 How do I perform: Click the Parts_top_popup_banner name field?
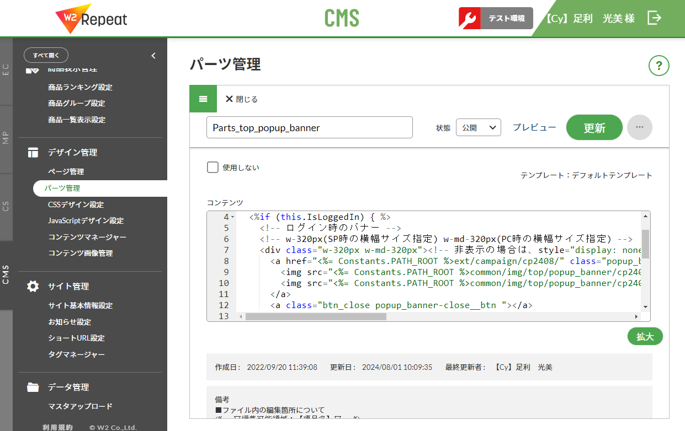tap(310, 127)
